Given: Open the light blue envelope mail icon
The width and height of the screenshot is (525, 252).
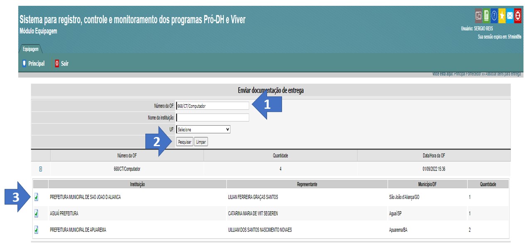Looking at the screenshot, I should (x=510, y=16).
